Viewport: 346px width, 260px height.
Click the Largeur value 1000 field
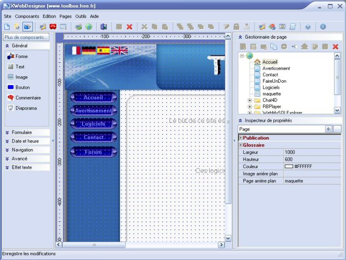point(312,152)
